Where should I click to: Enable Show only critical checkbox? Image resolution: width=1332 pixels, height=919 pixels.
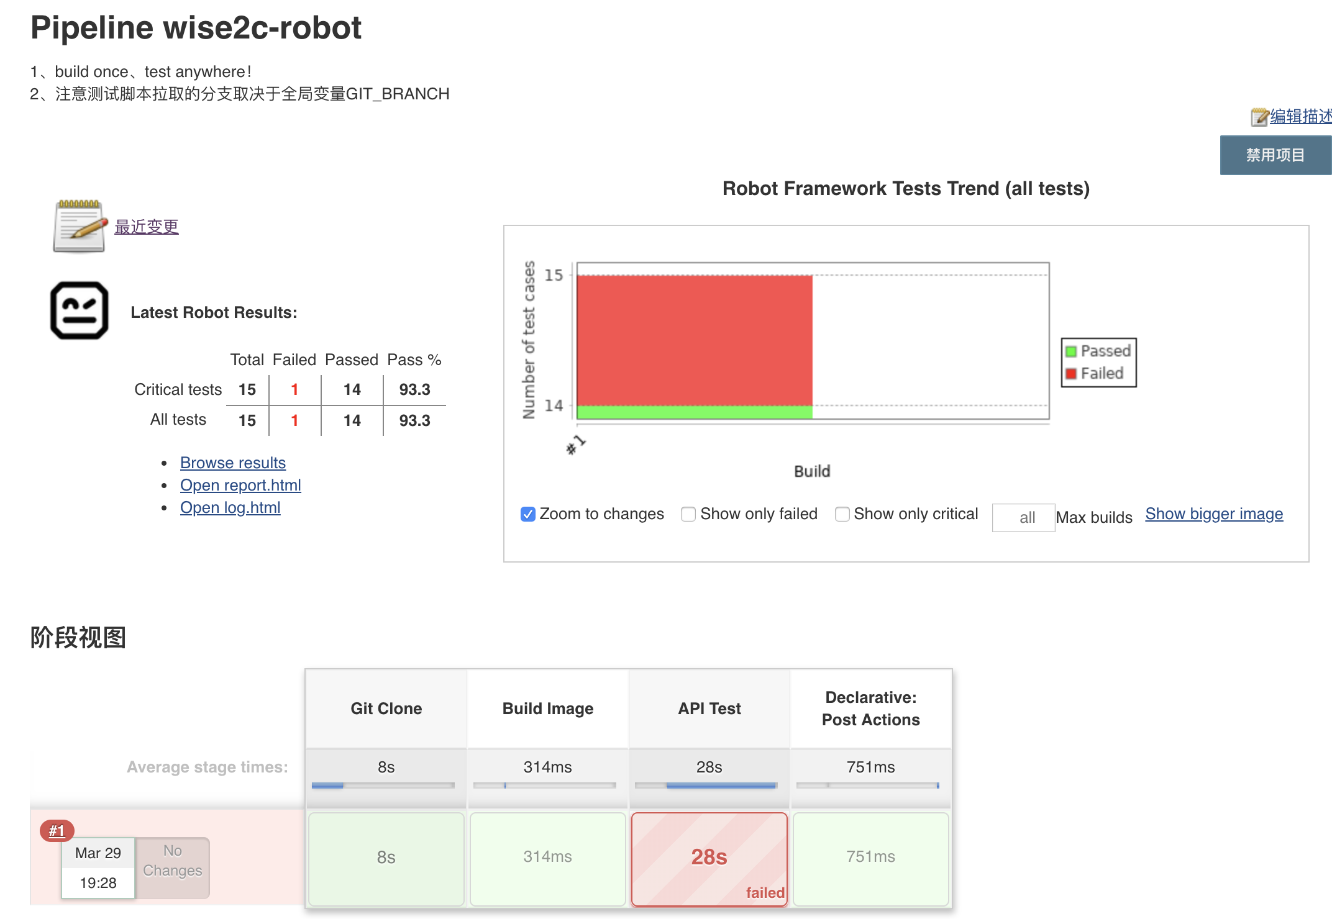[x=842, y=514]
